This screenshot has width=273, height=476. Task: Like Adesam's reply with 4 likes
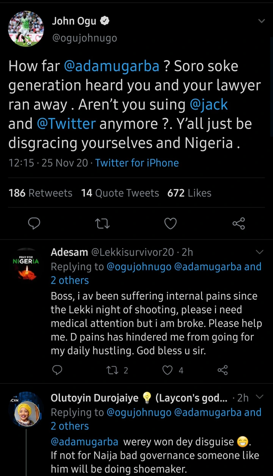click(168, 370)
